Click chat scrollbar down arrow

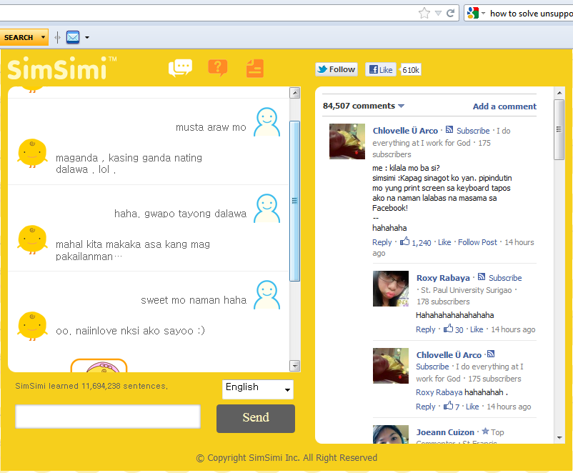[x=295, y=366]
